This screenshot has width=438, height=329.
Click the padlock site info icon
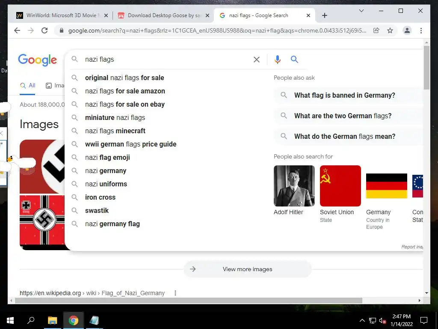(x=62, y=30)
